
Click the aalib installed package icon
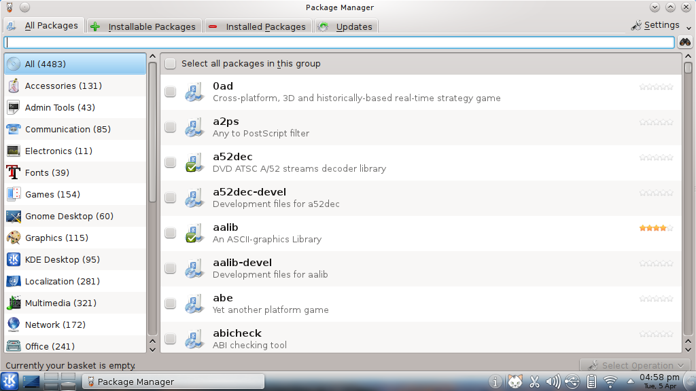[194, 234]
